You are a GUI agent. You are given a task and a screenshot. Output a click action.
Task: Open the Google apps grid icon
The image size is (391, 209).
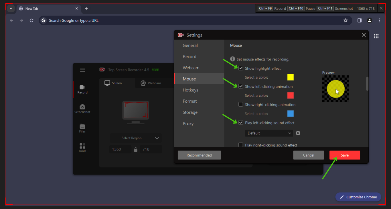(376, 36)
